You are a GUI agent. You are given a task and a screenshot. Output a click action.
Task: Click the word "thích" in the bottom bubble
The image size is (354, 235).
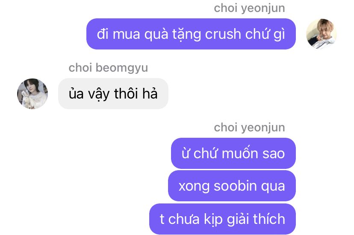pos(269,219)
